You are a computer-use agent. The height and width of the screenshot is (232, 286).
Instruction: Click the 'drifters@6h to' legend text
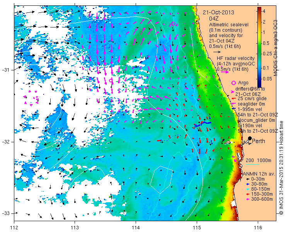tap(250, 89)
